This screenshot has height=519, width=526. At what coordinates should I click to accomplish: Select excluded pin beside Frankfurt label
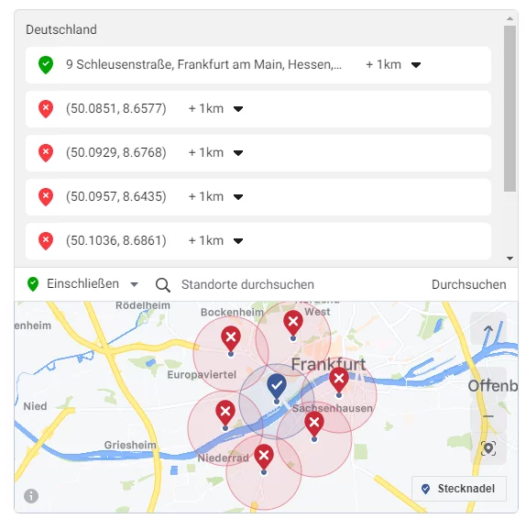point(339,381)
